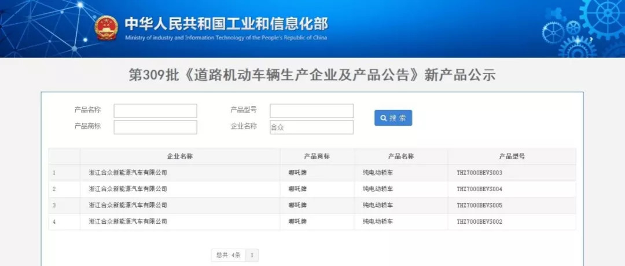Click row number 3 cell

(64, 205)
